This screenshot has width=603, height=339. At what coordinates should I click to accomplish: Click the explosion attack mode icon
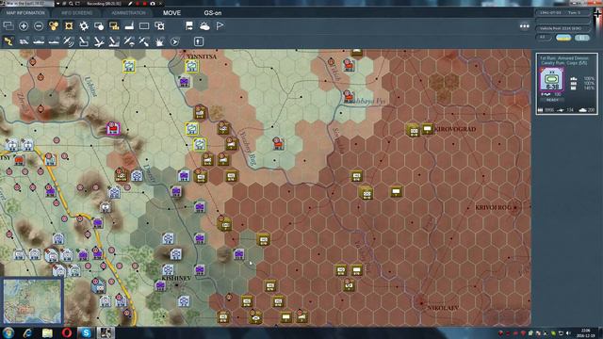(159, 41)
